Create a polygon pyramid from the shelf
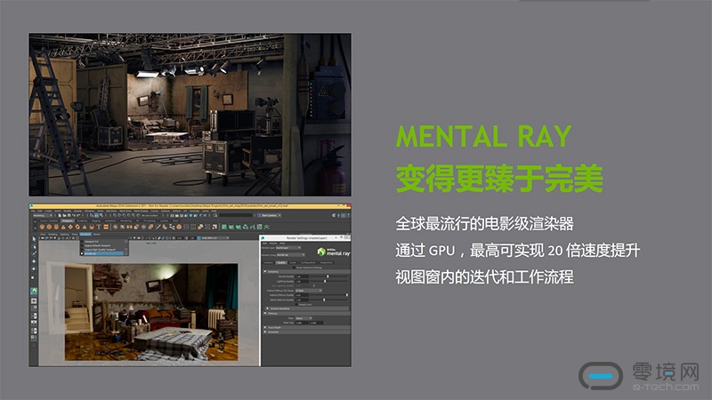Image resolution: width=712 pixels, height=400 pixels. (x=85, y=227)
